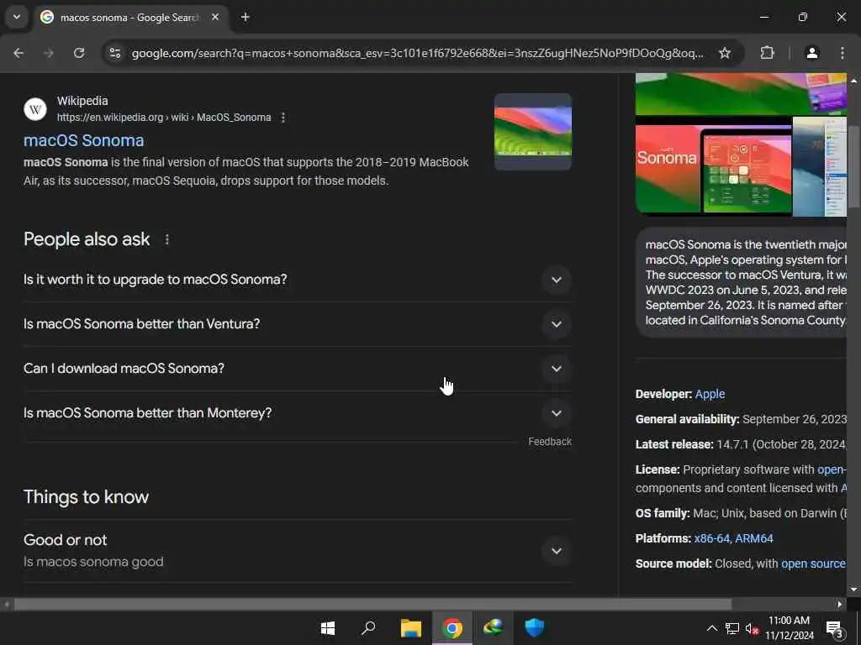The height and width of the screenshot is (645, 861).
Task: Open the macOS Sonoma Wikipedia link
Action: (x=83, y=140)
